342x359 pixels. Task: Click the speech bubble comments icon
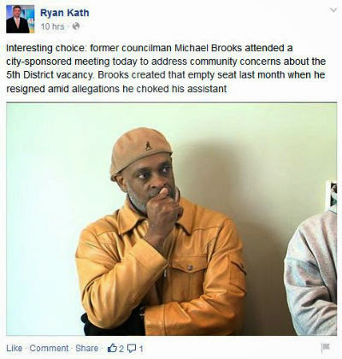[x=132, y=348]
